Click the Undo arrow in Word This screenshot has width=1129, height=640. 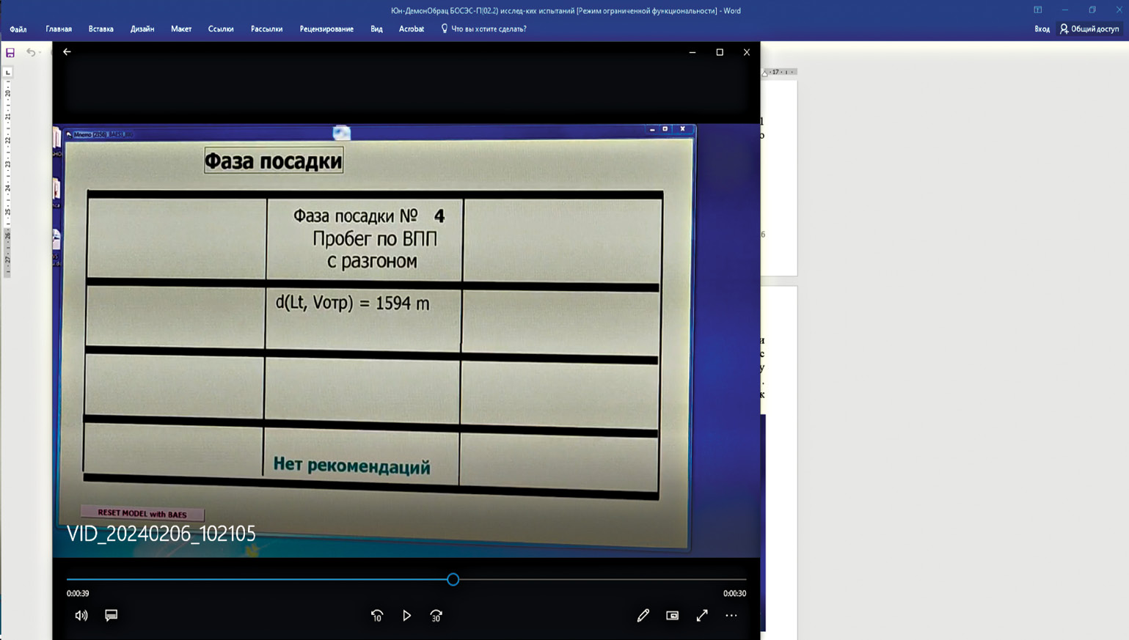click(x=30, y=53)
